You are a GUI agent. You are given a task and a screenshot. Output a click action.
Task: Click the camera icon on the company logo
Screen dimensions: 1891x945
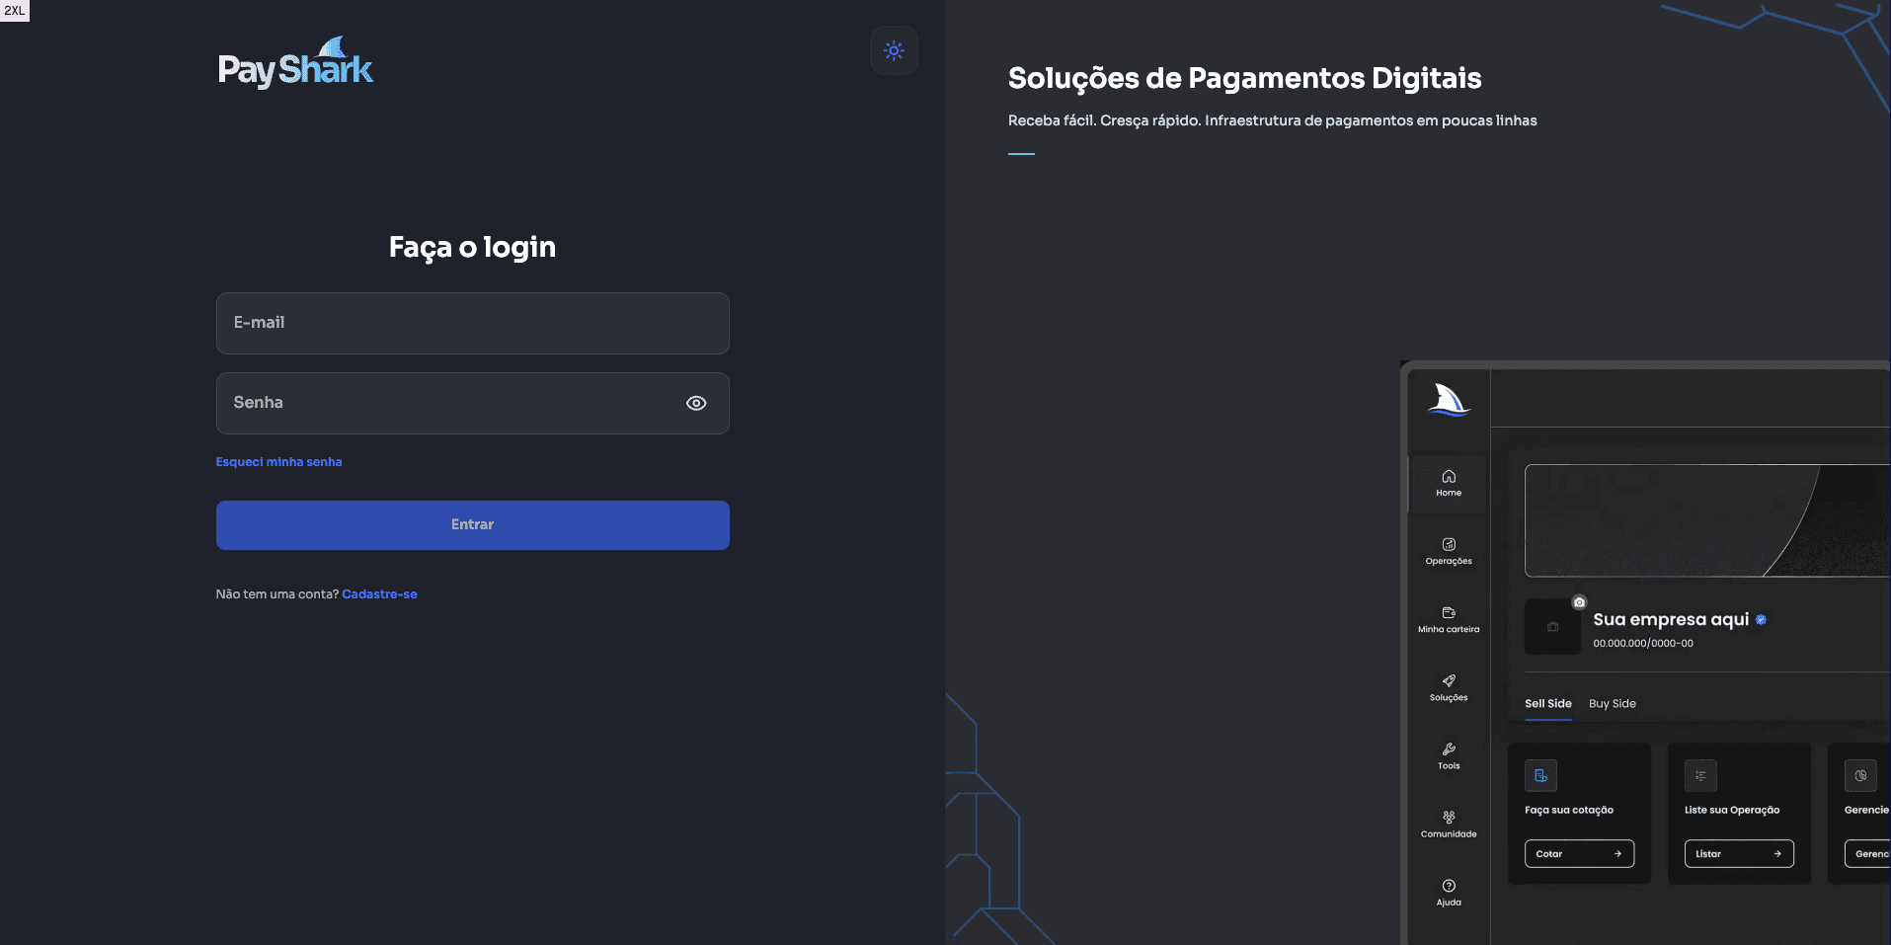[x=1579, y=602]
